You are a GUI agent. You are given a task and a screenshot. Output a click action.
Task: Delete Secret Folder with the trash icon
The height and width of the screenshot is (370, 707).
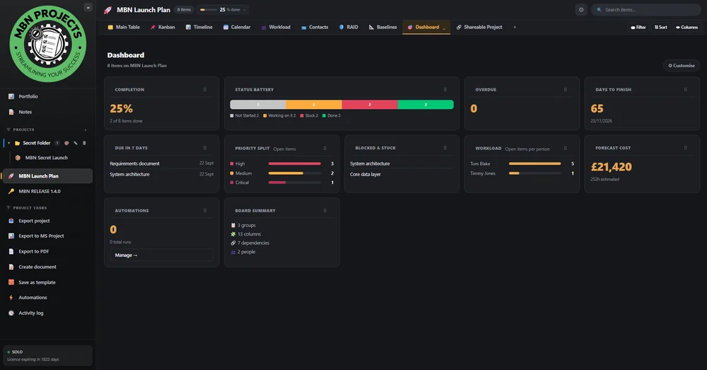tap(84, 143)
